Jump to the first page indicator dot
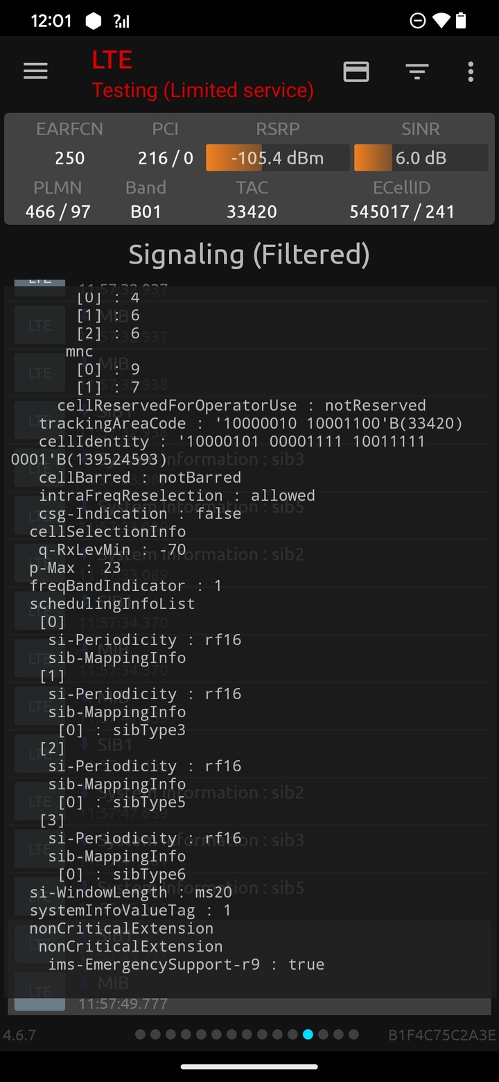The image size is (499, 1082). (140, 1034)
